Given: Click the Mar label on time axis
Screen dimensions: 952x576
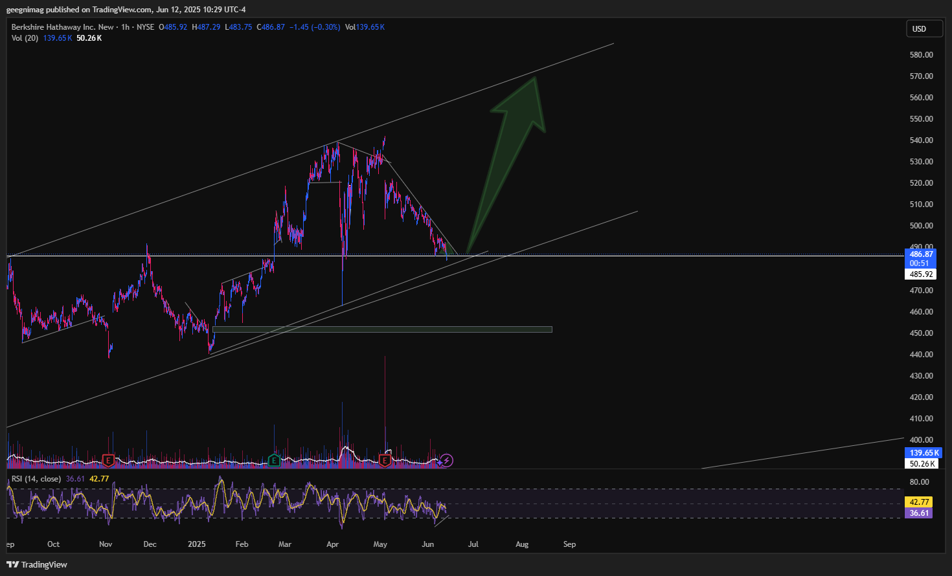Looking at the screenshot, I should (285, 544).
